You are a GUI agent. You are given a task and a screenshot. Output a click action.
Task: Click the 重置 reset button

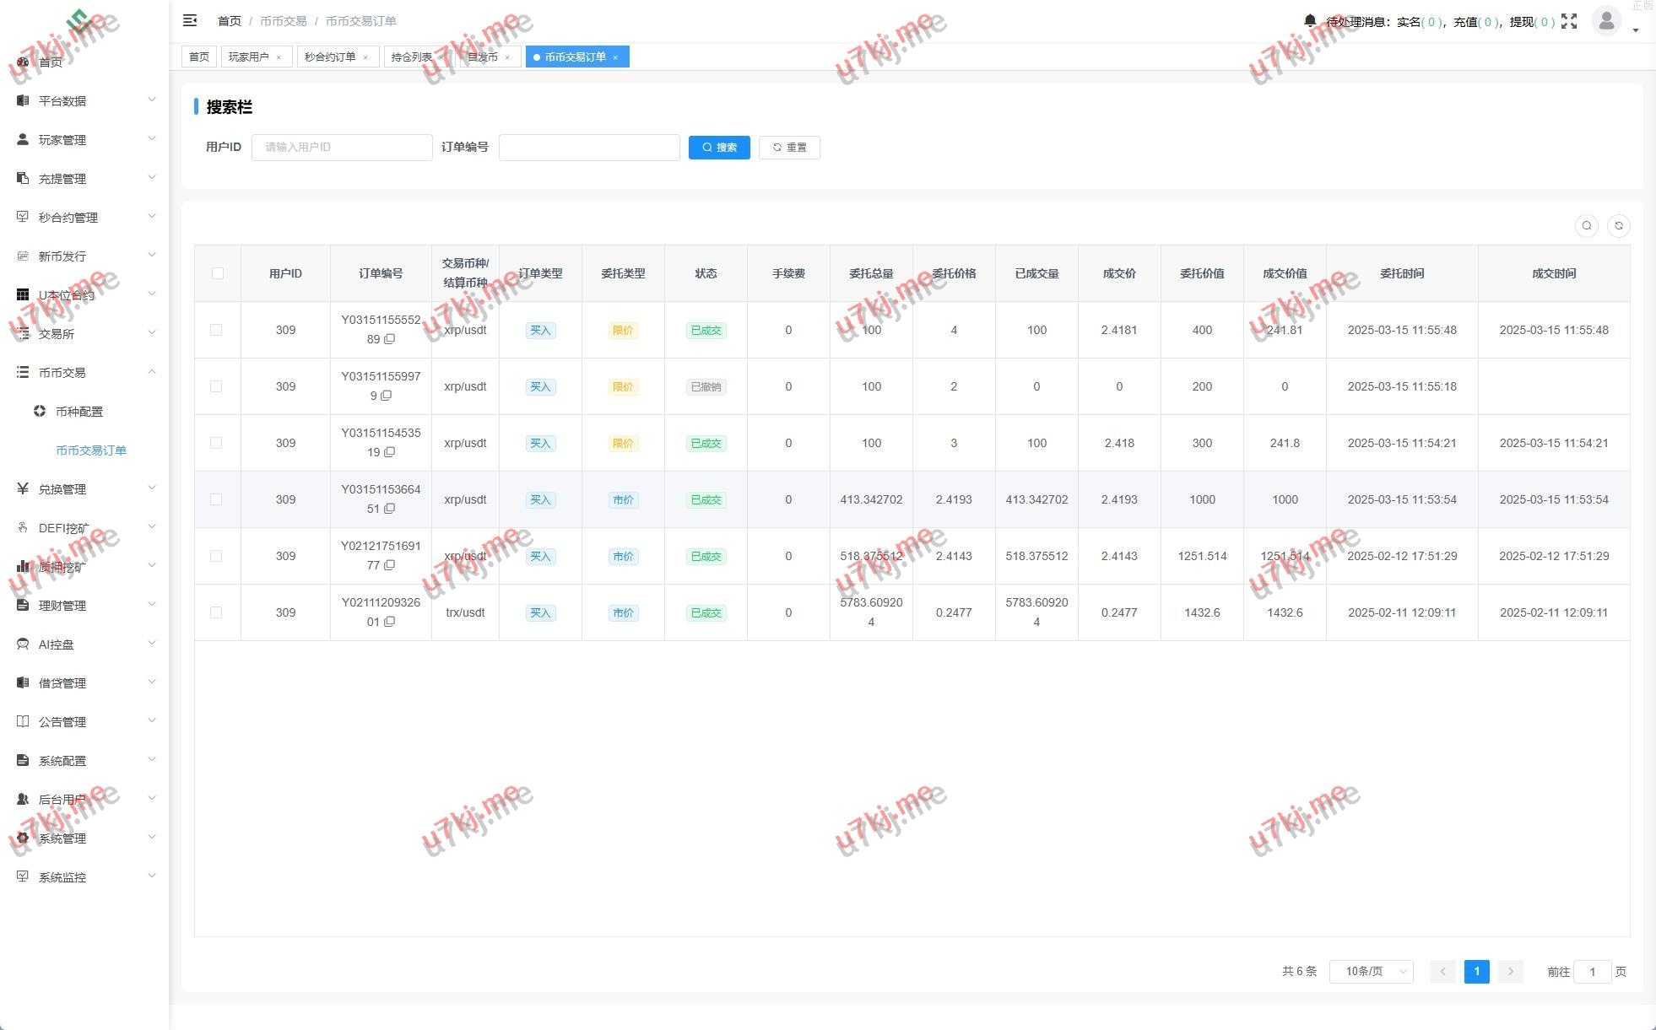(789, 148)
